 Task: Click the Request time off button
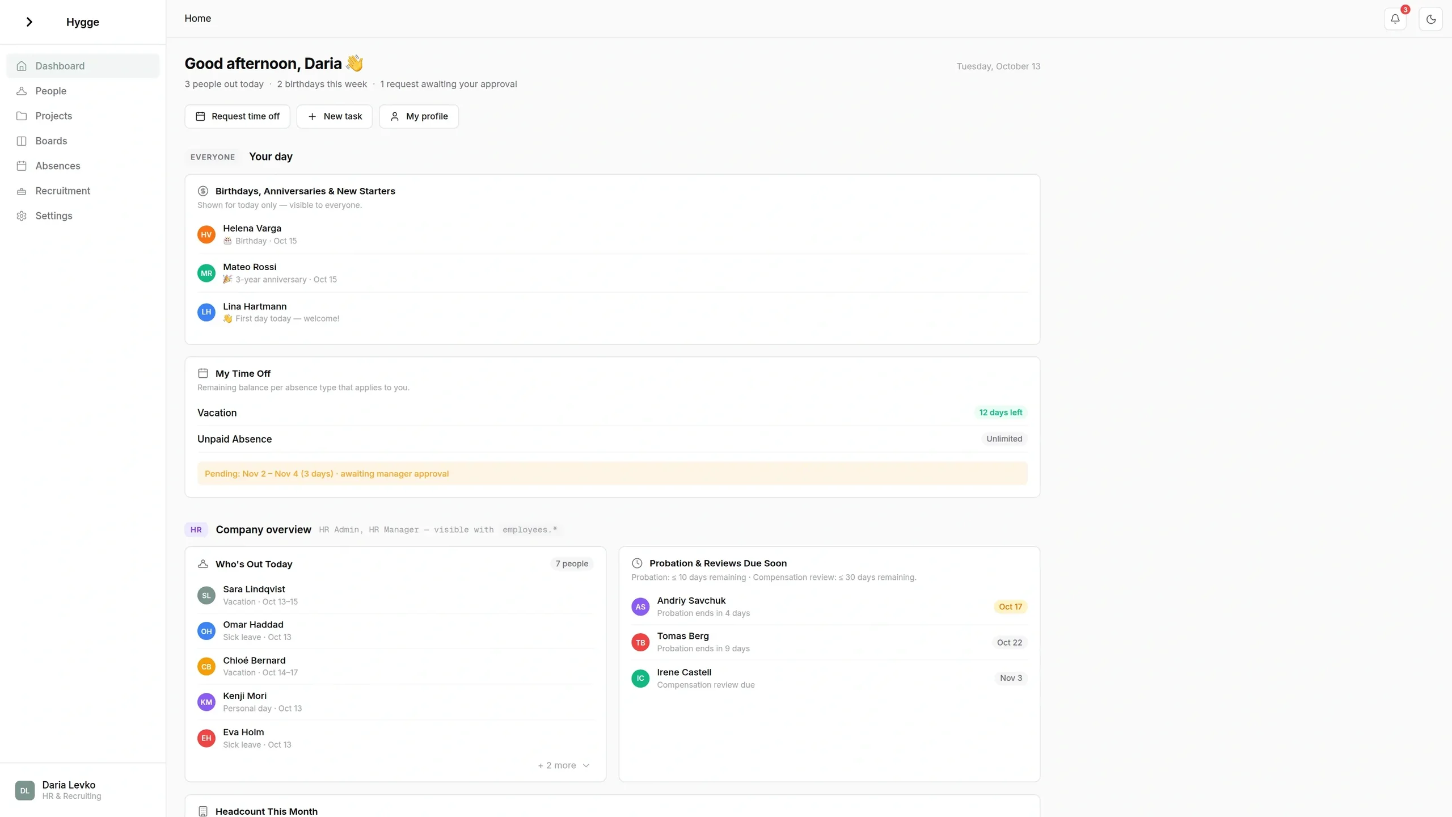[237, 116]
